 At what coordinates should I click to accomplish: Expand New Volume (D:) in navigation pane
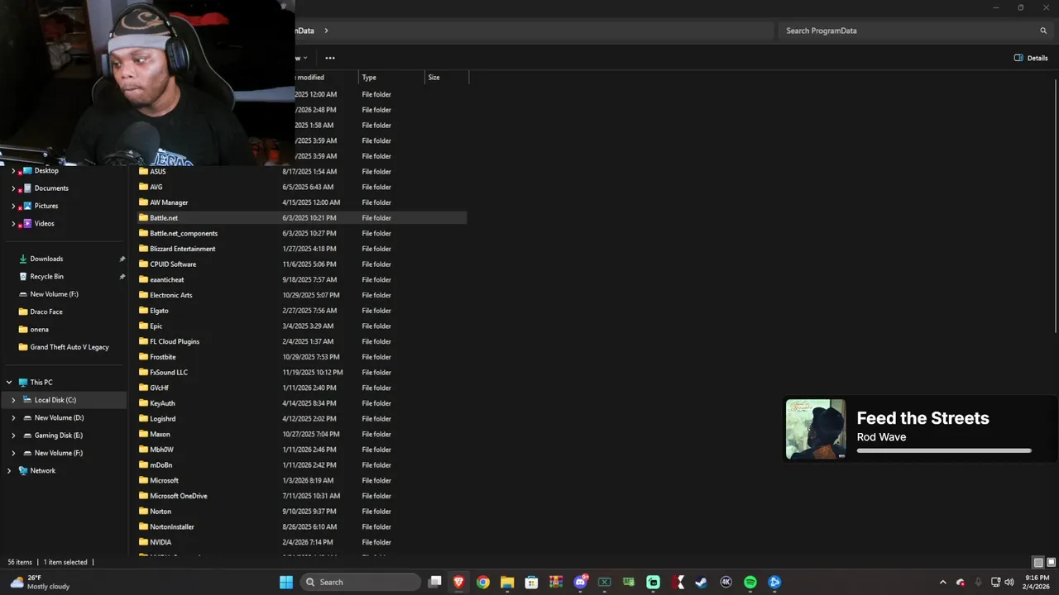(12, 417)
